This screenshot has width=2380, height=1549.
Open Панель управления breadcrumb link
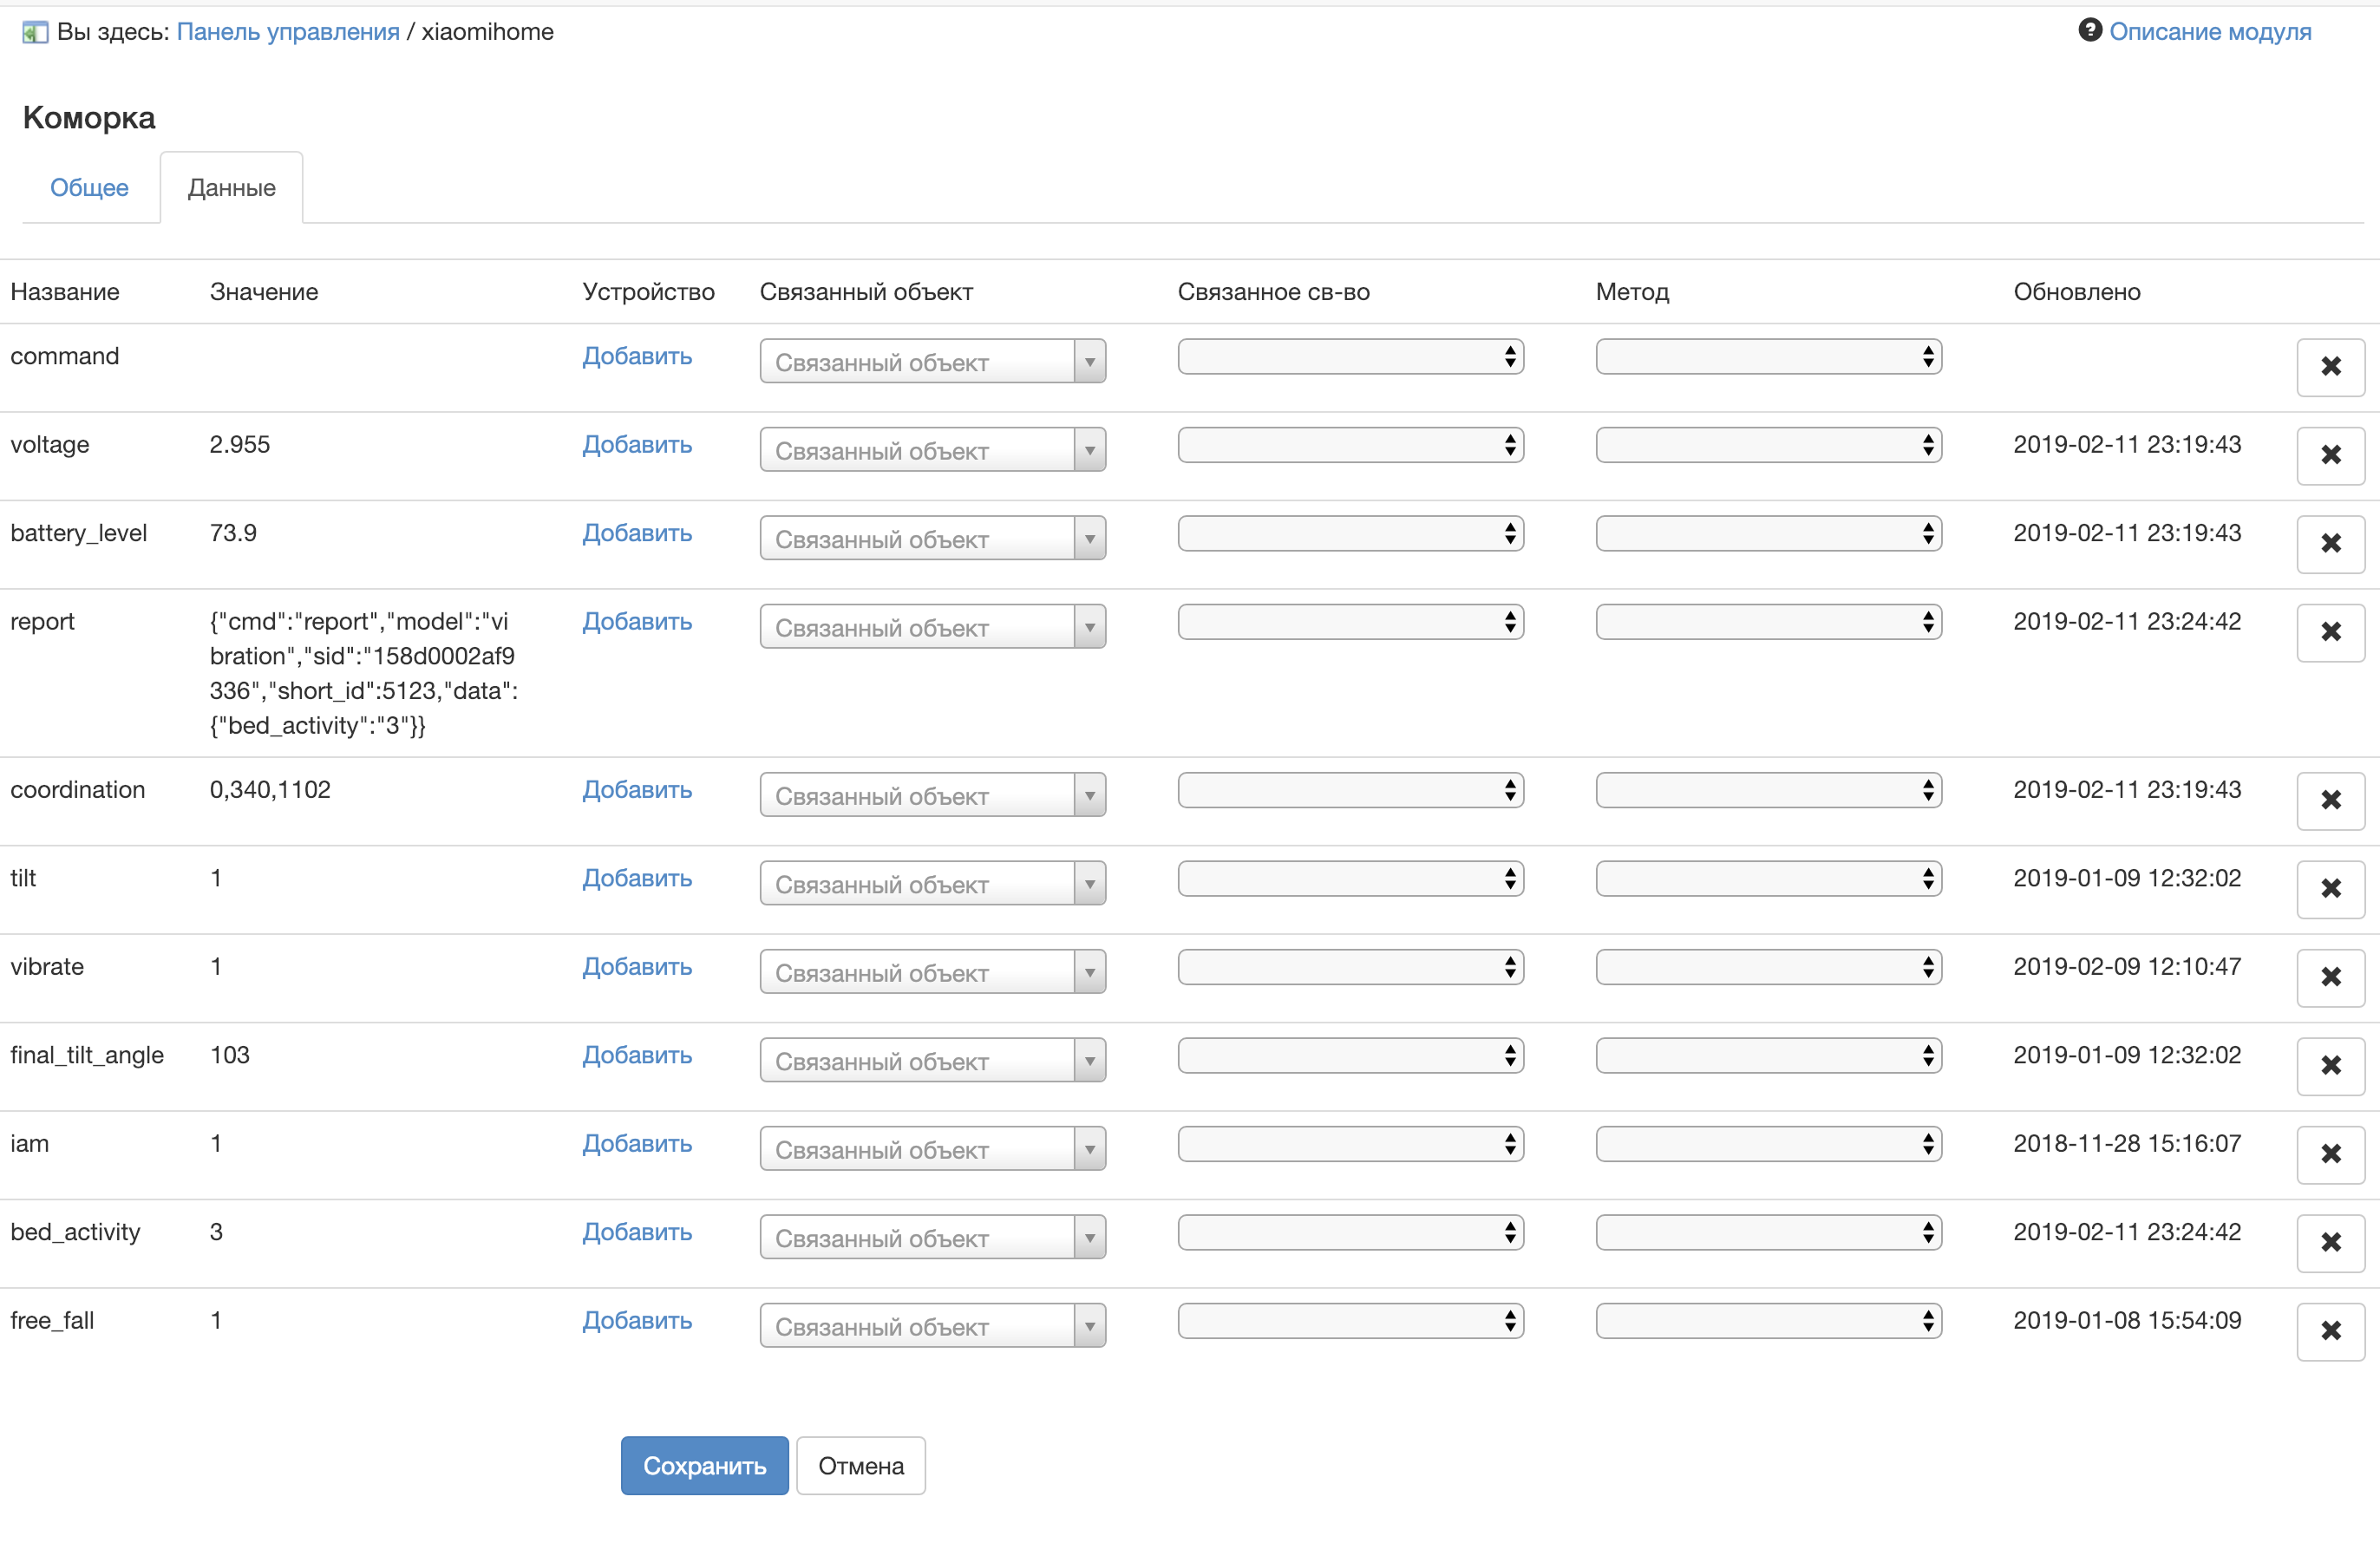click(x=288, y=32)
